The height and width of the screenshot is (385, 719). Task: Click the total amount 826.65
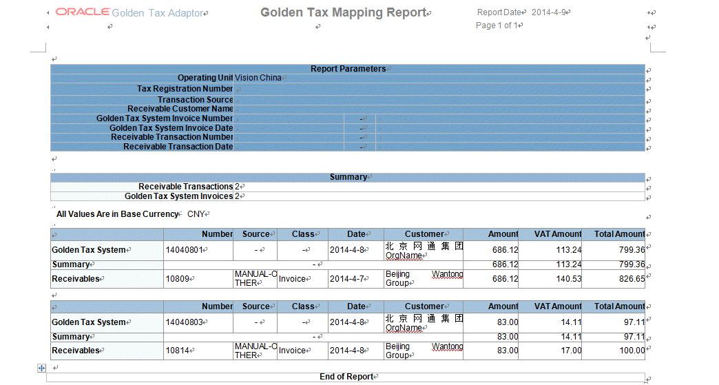(x=632, y=279)
